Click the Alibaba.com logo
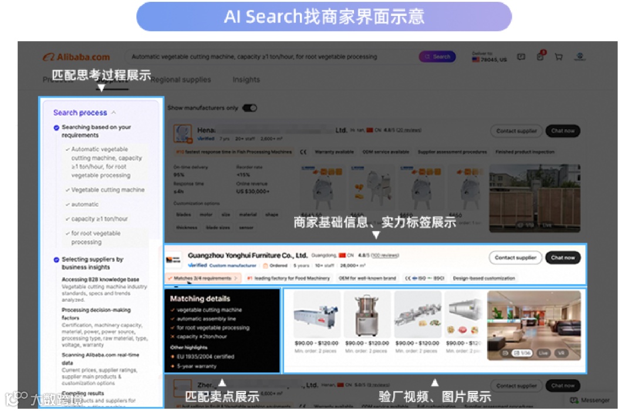The width and height of the screenshot is (634, 411). [x=76, y=57]
